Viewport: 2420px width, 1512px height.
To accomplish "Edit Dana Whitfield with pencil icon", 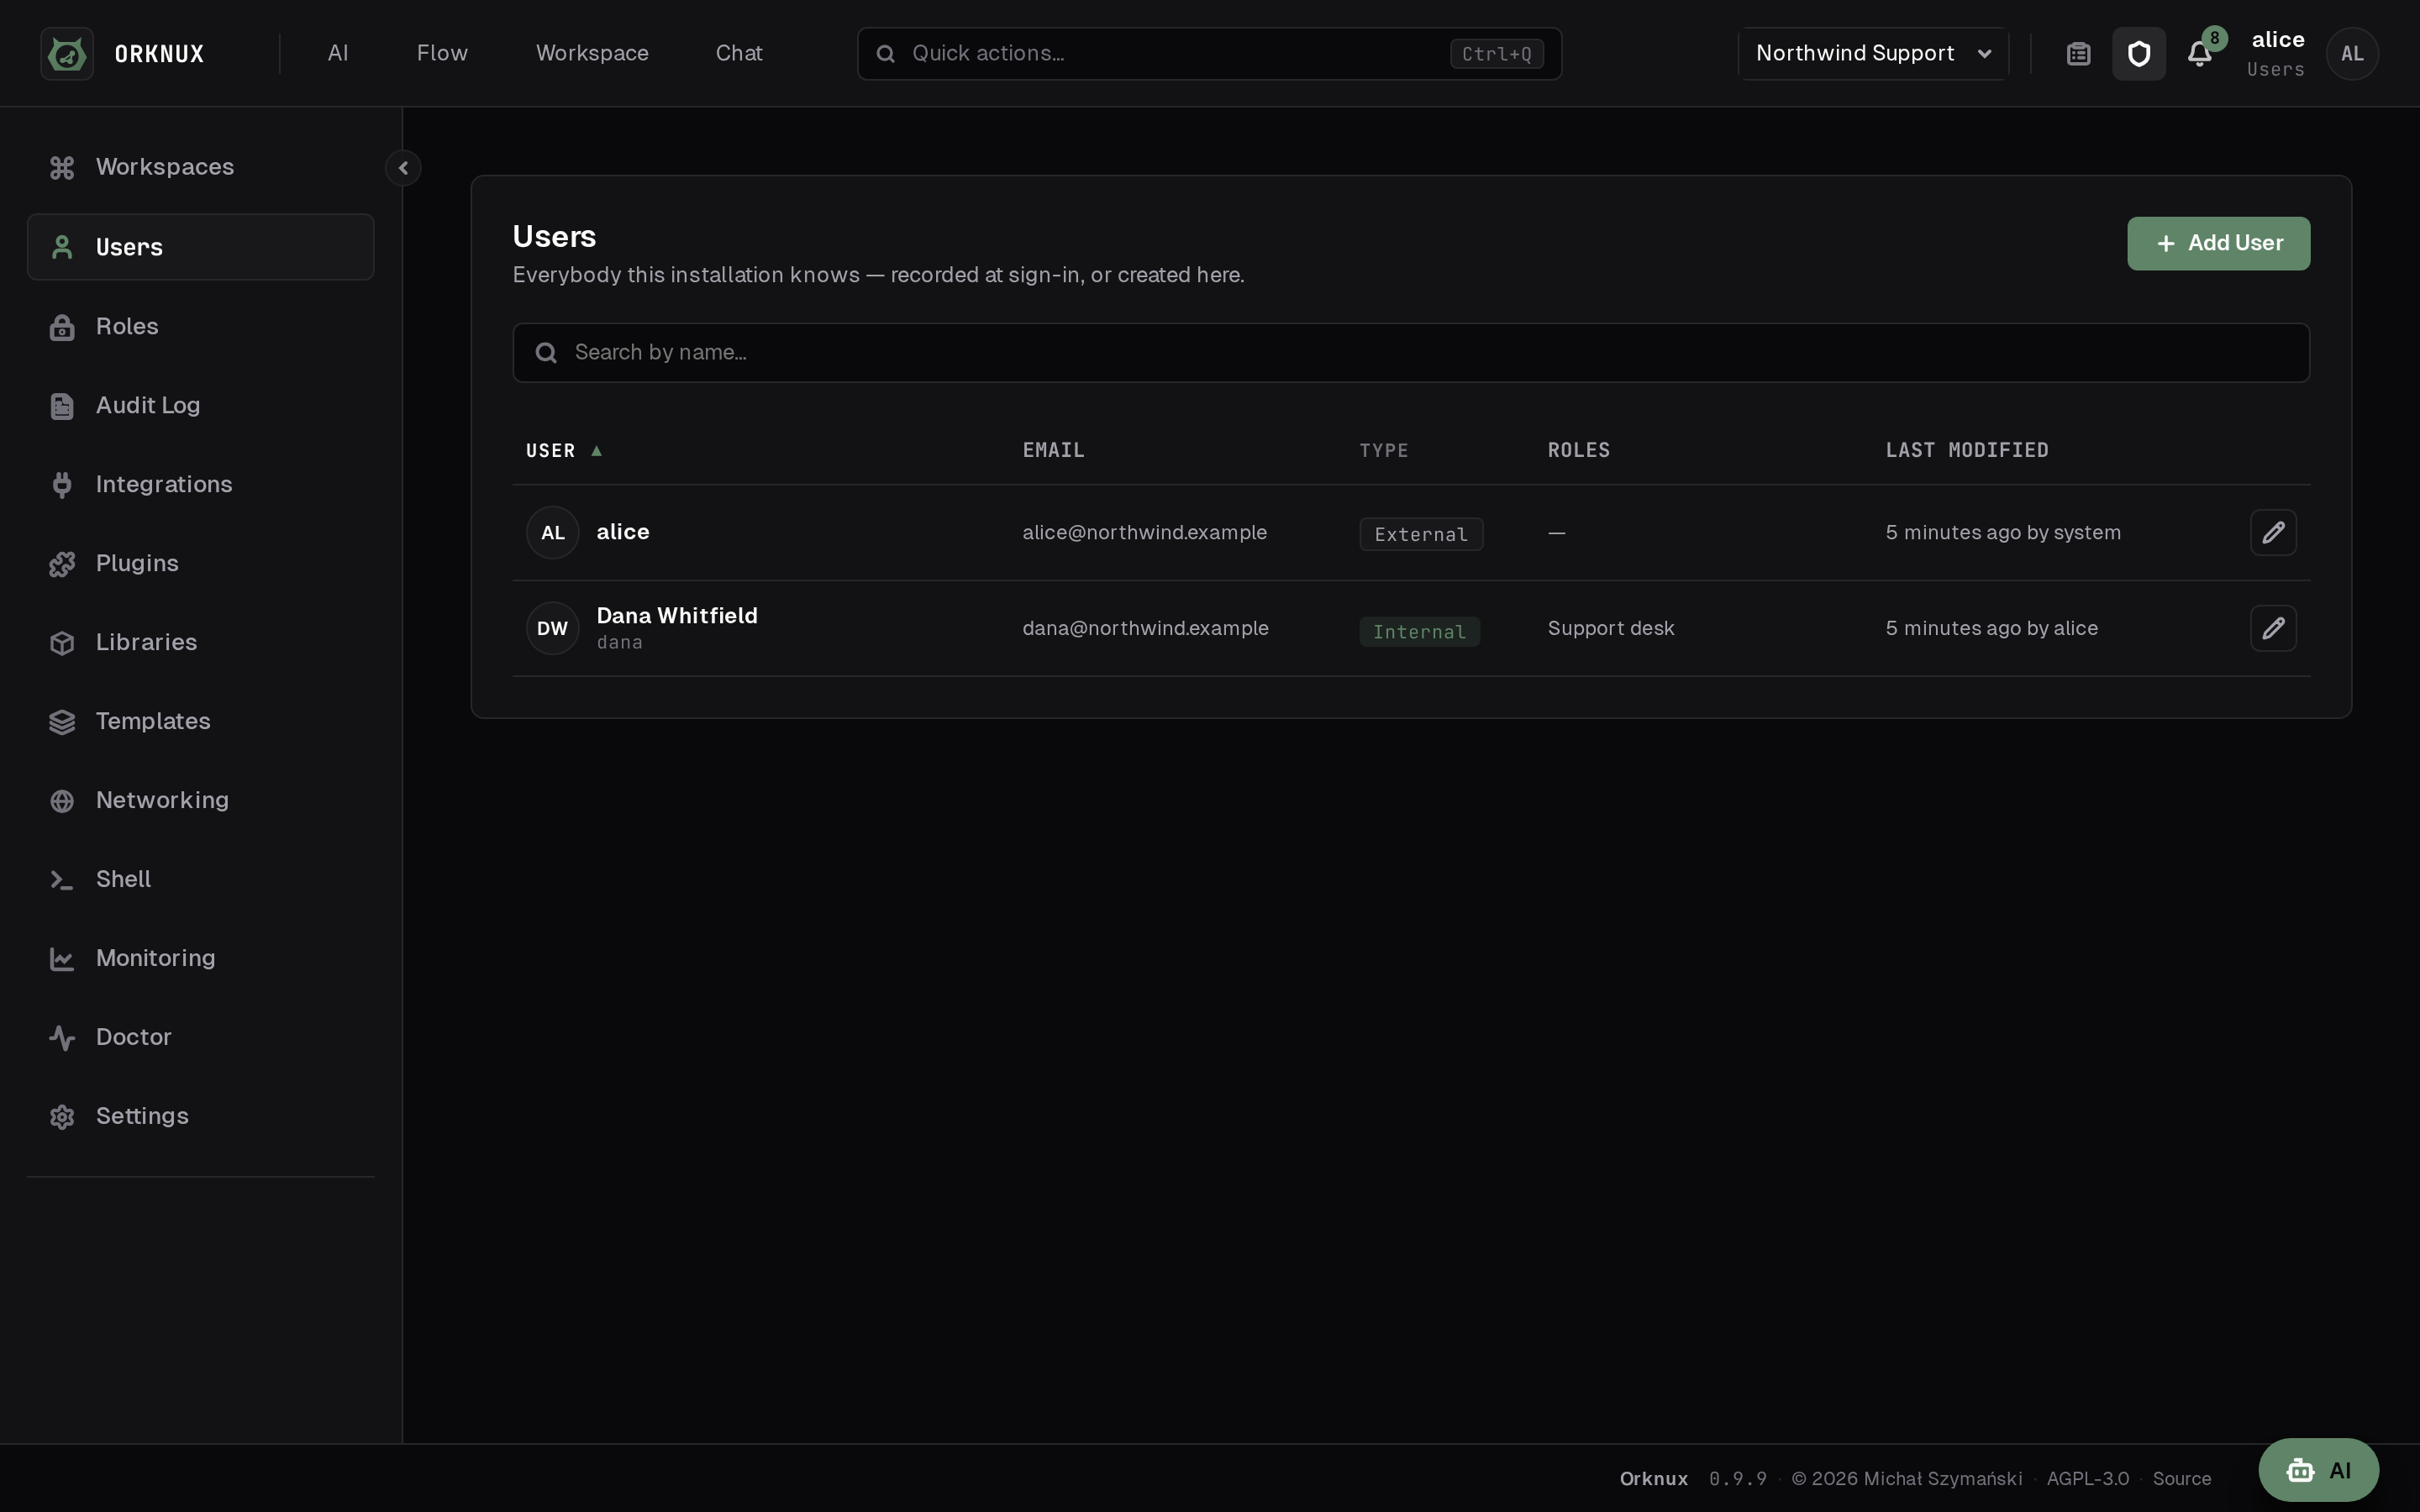I will [2273, 628].
